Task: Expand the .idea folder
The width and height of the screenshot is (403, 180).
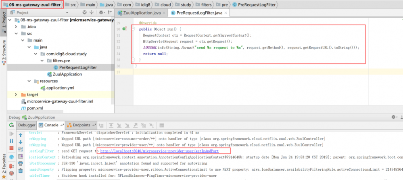Action: click(16, 27)
